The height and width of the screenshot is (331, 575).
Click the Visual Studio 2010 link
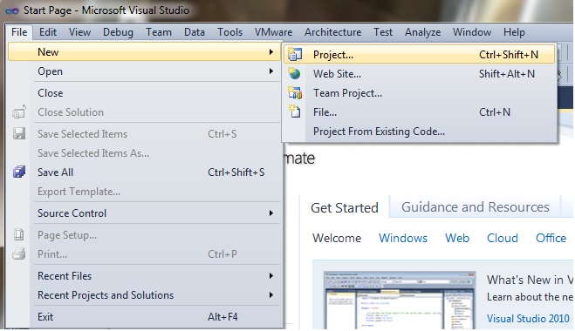point(528,318)
